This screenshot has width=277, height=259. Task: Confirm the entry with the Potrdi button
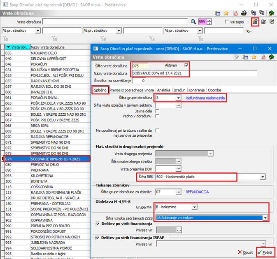tap(265, 252)
